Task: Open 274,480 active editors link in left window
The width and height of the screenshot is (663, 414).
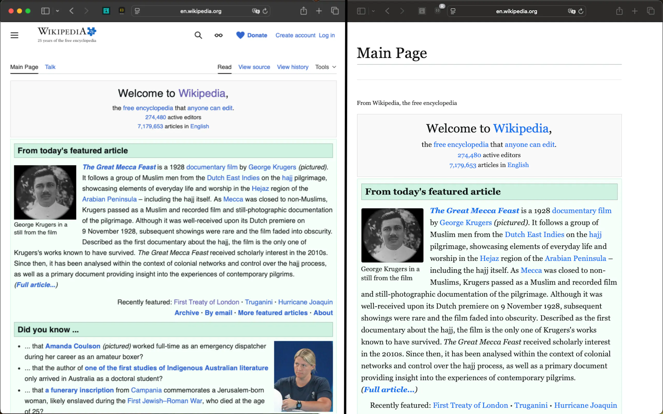Action: tap(155, 117)
